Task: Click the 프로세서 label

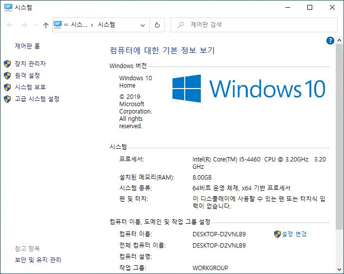Action: [x=131, y=159]
